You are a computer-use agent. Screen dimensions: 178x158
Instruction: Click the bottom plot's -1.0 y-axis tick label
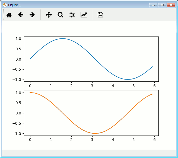18,134
